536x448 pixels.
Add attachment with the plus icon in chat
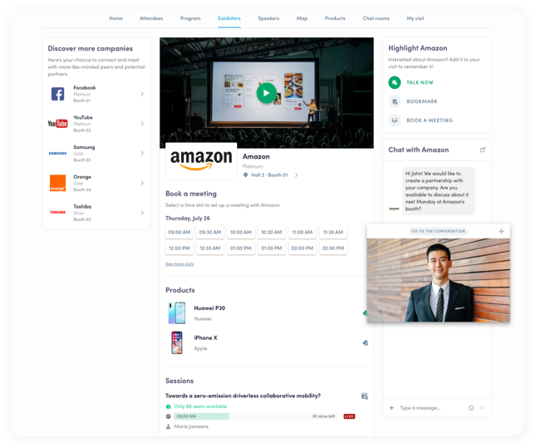coord(391,407)
